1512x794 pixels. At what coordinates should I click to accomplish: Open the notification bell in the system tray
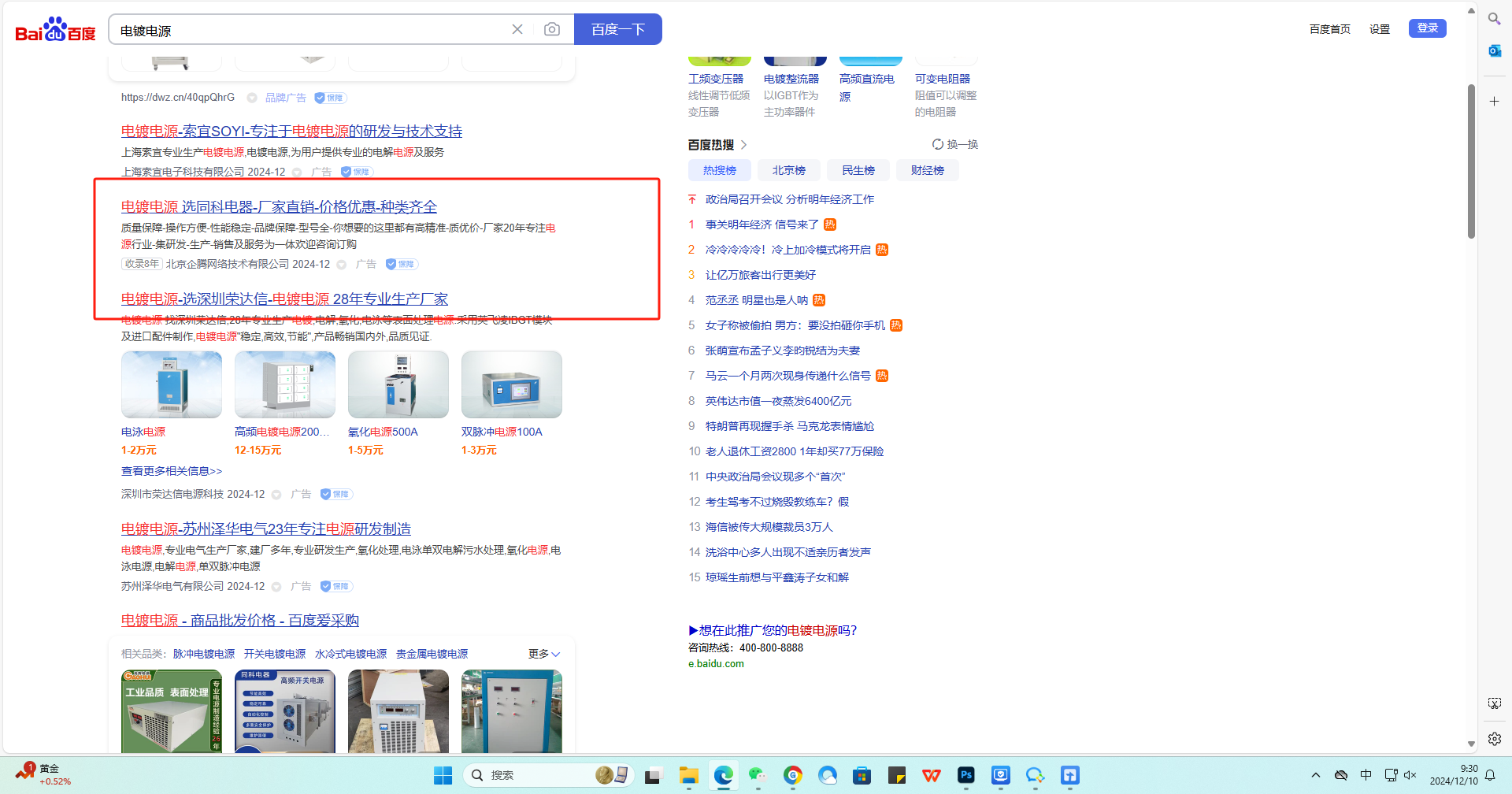[x=1490, y=776]
